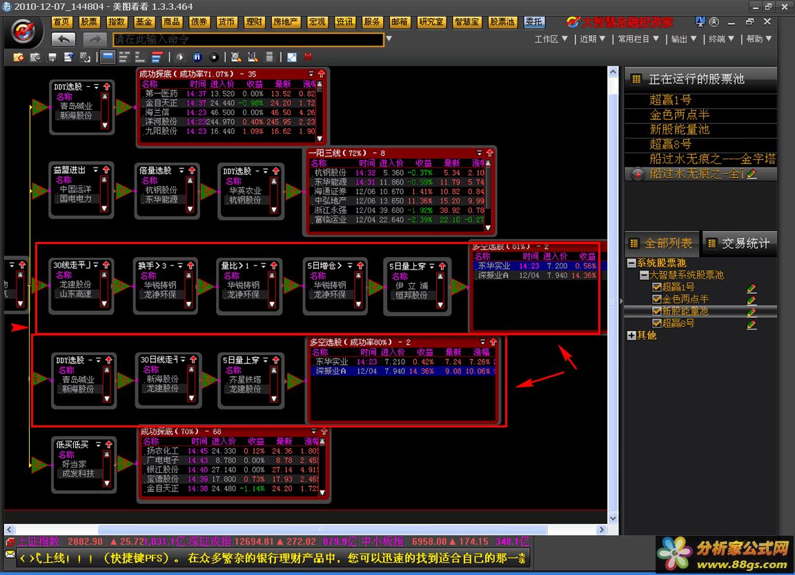Viewport: 795px width, 575px height.
Task: Open the 终端 dropdown menu
Action: (721, 39)
